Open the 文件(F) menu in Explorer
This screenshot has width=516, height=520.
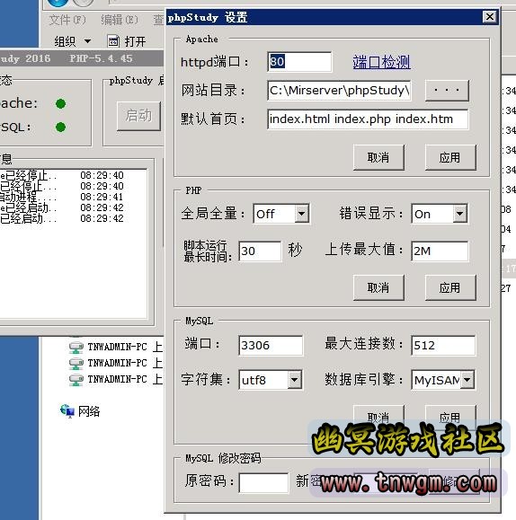click(67, 21)
